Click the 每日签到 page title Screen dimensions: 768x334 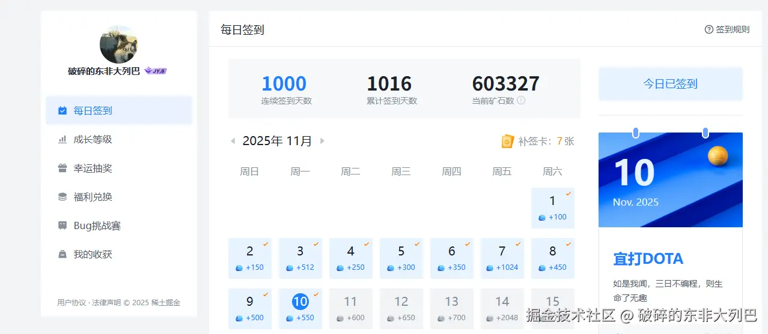[242, 29]
